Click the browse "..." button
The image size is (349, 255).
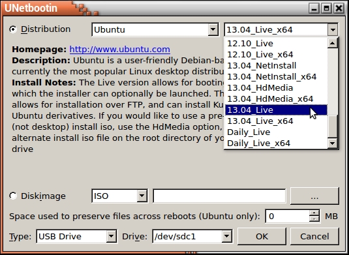coord(314,196)
